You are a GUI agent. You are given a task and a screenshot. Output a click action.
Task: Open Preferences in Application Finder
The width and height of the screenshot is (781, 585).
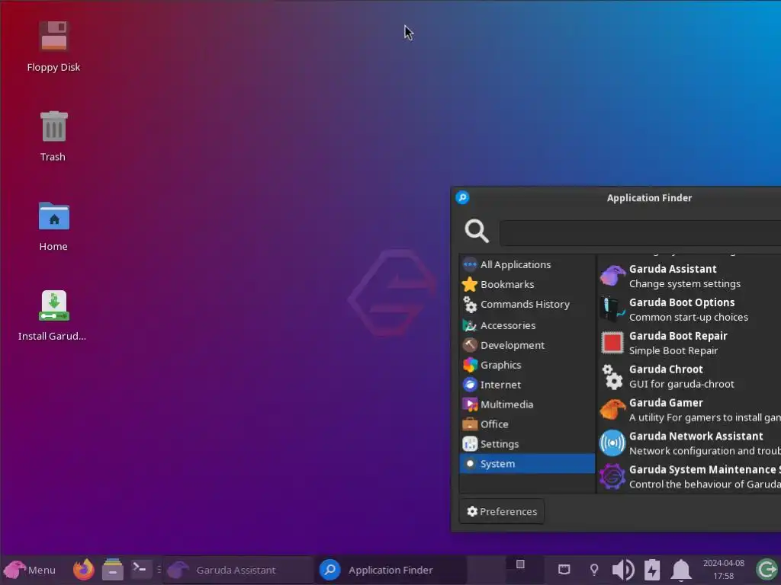(502, 511)
